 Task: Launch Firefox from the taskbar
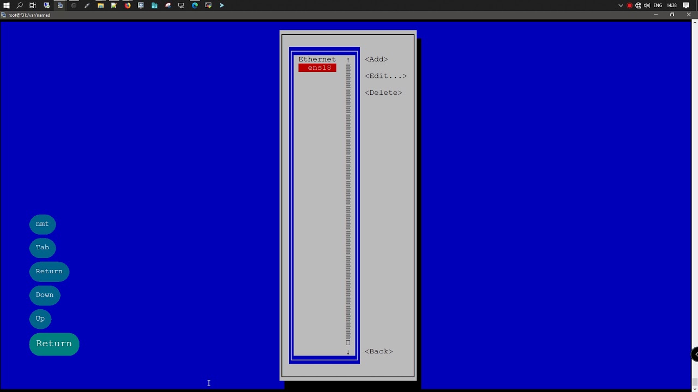[x=128, y=5]
